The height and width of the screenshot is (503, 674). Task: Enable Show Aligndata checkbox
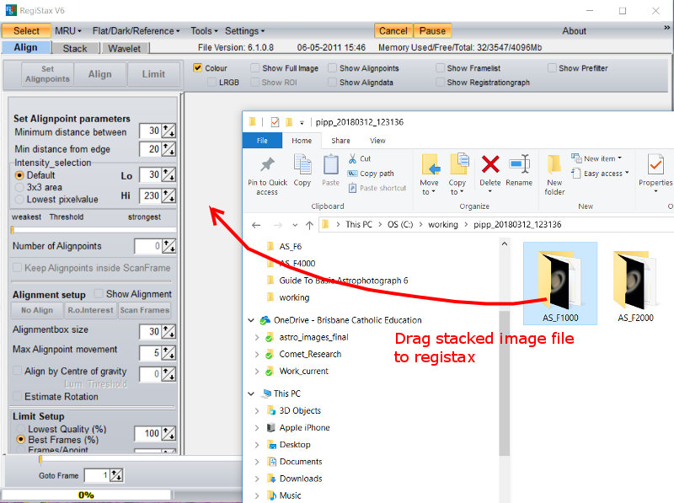pos(332,82)
